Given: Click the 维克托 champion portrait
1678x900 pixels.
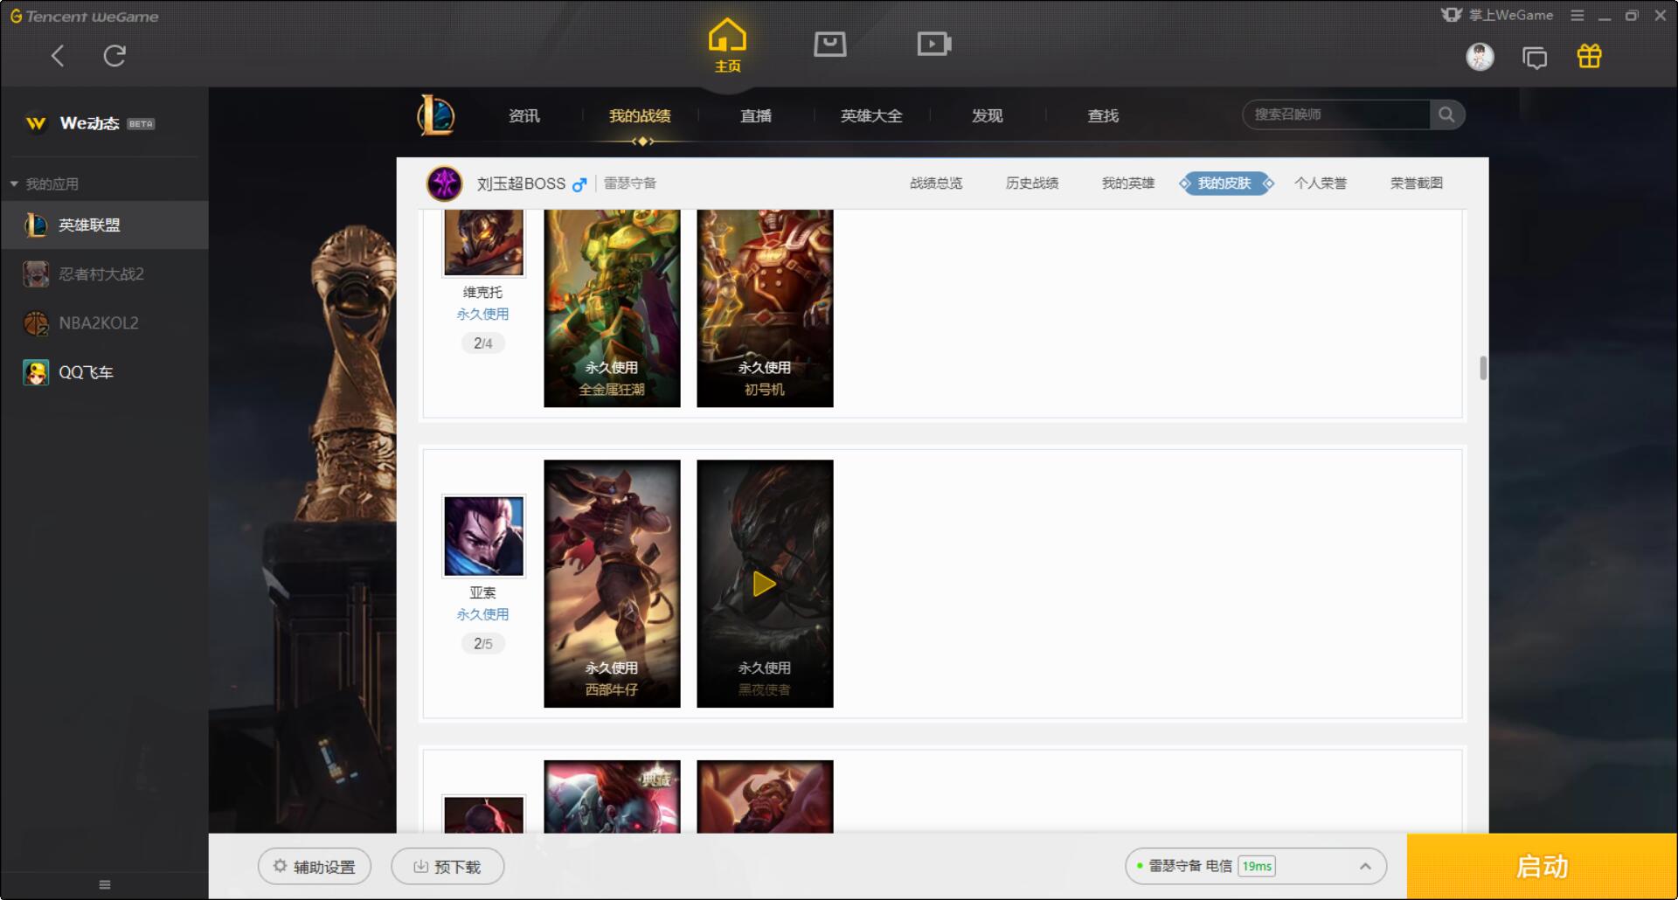Looking at the screenshot, I should coord(483,243).
